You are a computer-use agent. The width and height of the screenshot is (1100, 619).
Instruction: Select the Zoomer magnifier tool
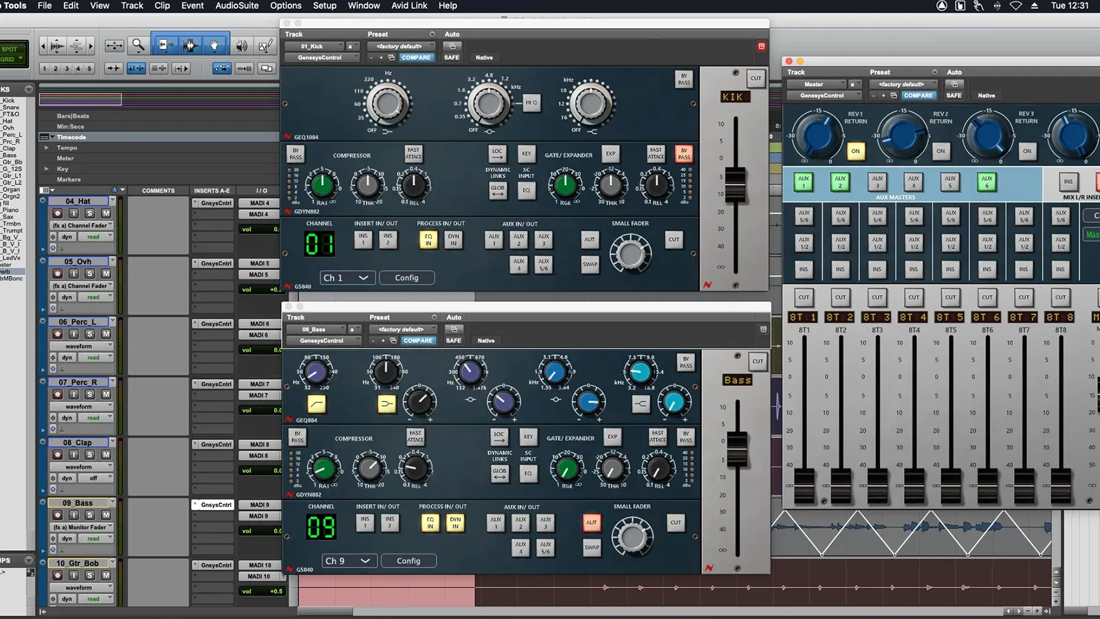point(138,45)
